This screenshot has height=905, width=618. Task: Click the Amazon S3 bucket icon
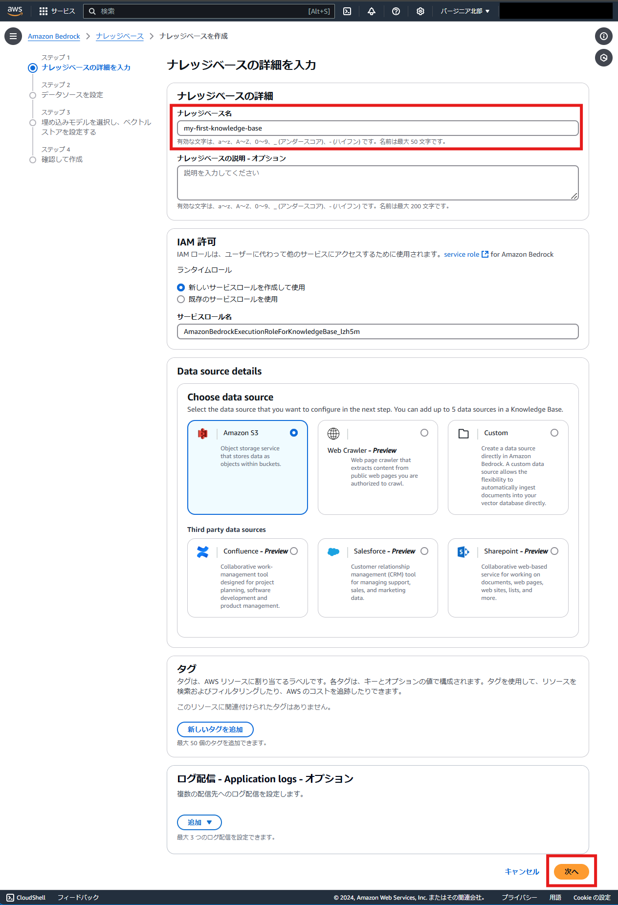(x=202, y=434)
